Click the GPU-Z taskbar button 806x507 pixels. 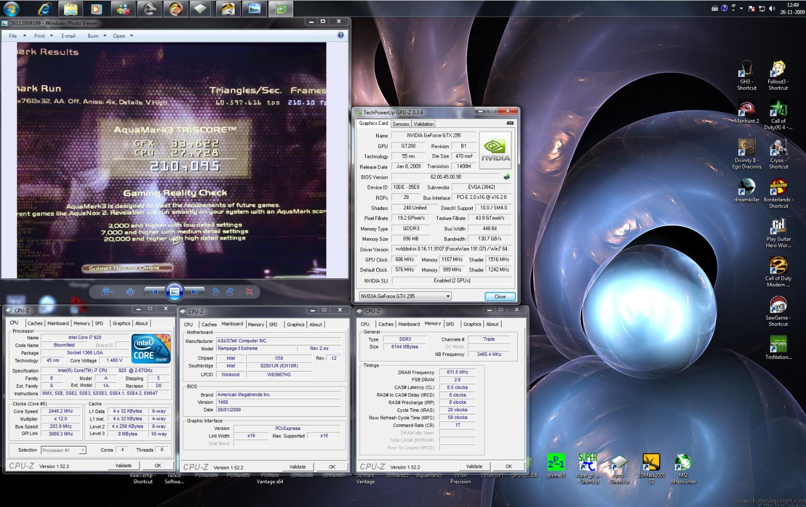(x=281, y=9)
